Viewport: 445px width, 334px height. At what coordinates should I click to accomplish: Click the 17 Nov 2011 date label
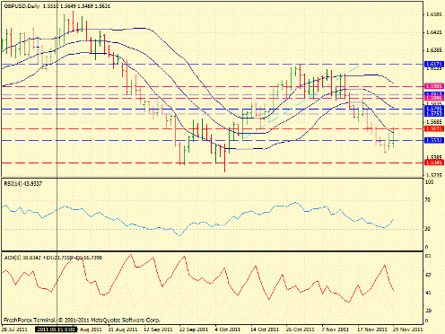372,330
